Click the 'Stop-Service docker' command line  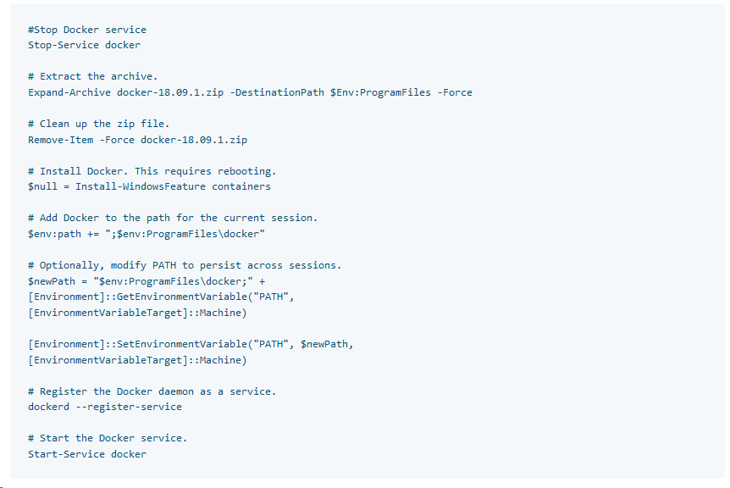point(85,45)
